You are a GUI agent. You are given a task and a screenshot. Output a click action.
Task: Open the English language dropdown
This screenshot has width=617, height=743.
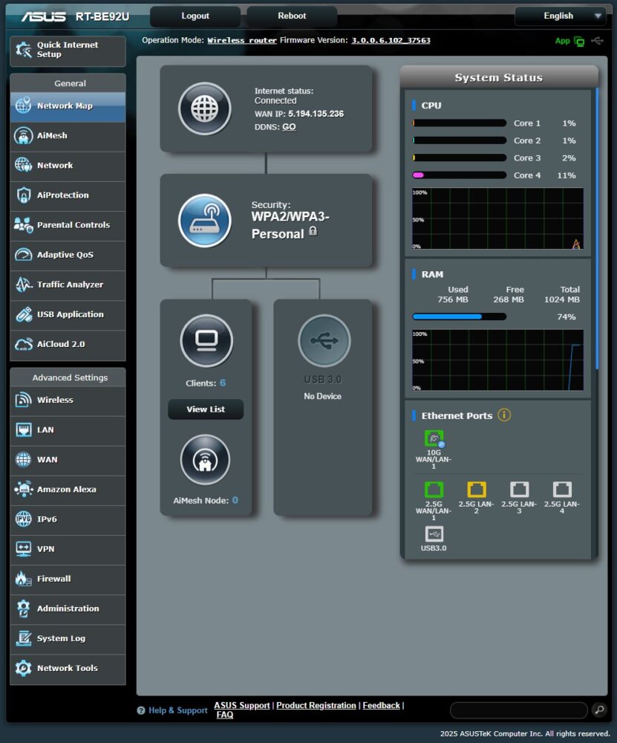tap(561, 16)
